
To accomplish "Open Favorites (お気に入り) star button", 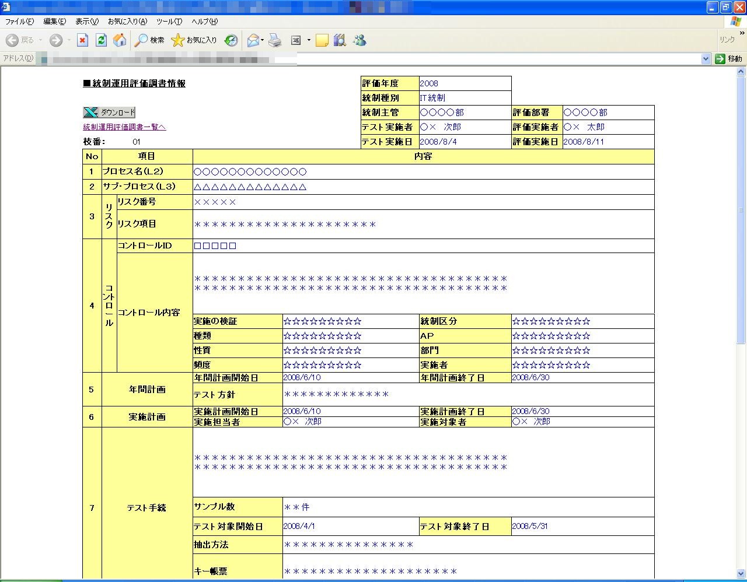I will click(x=194, y=40).
